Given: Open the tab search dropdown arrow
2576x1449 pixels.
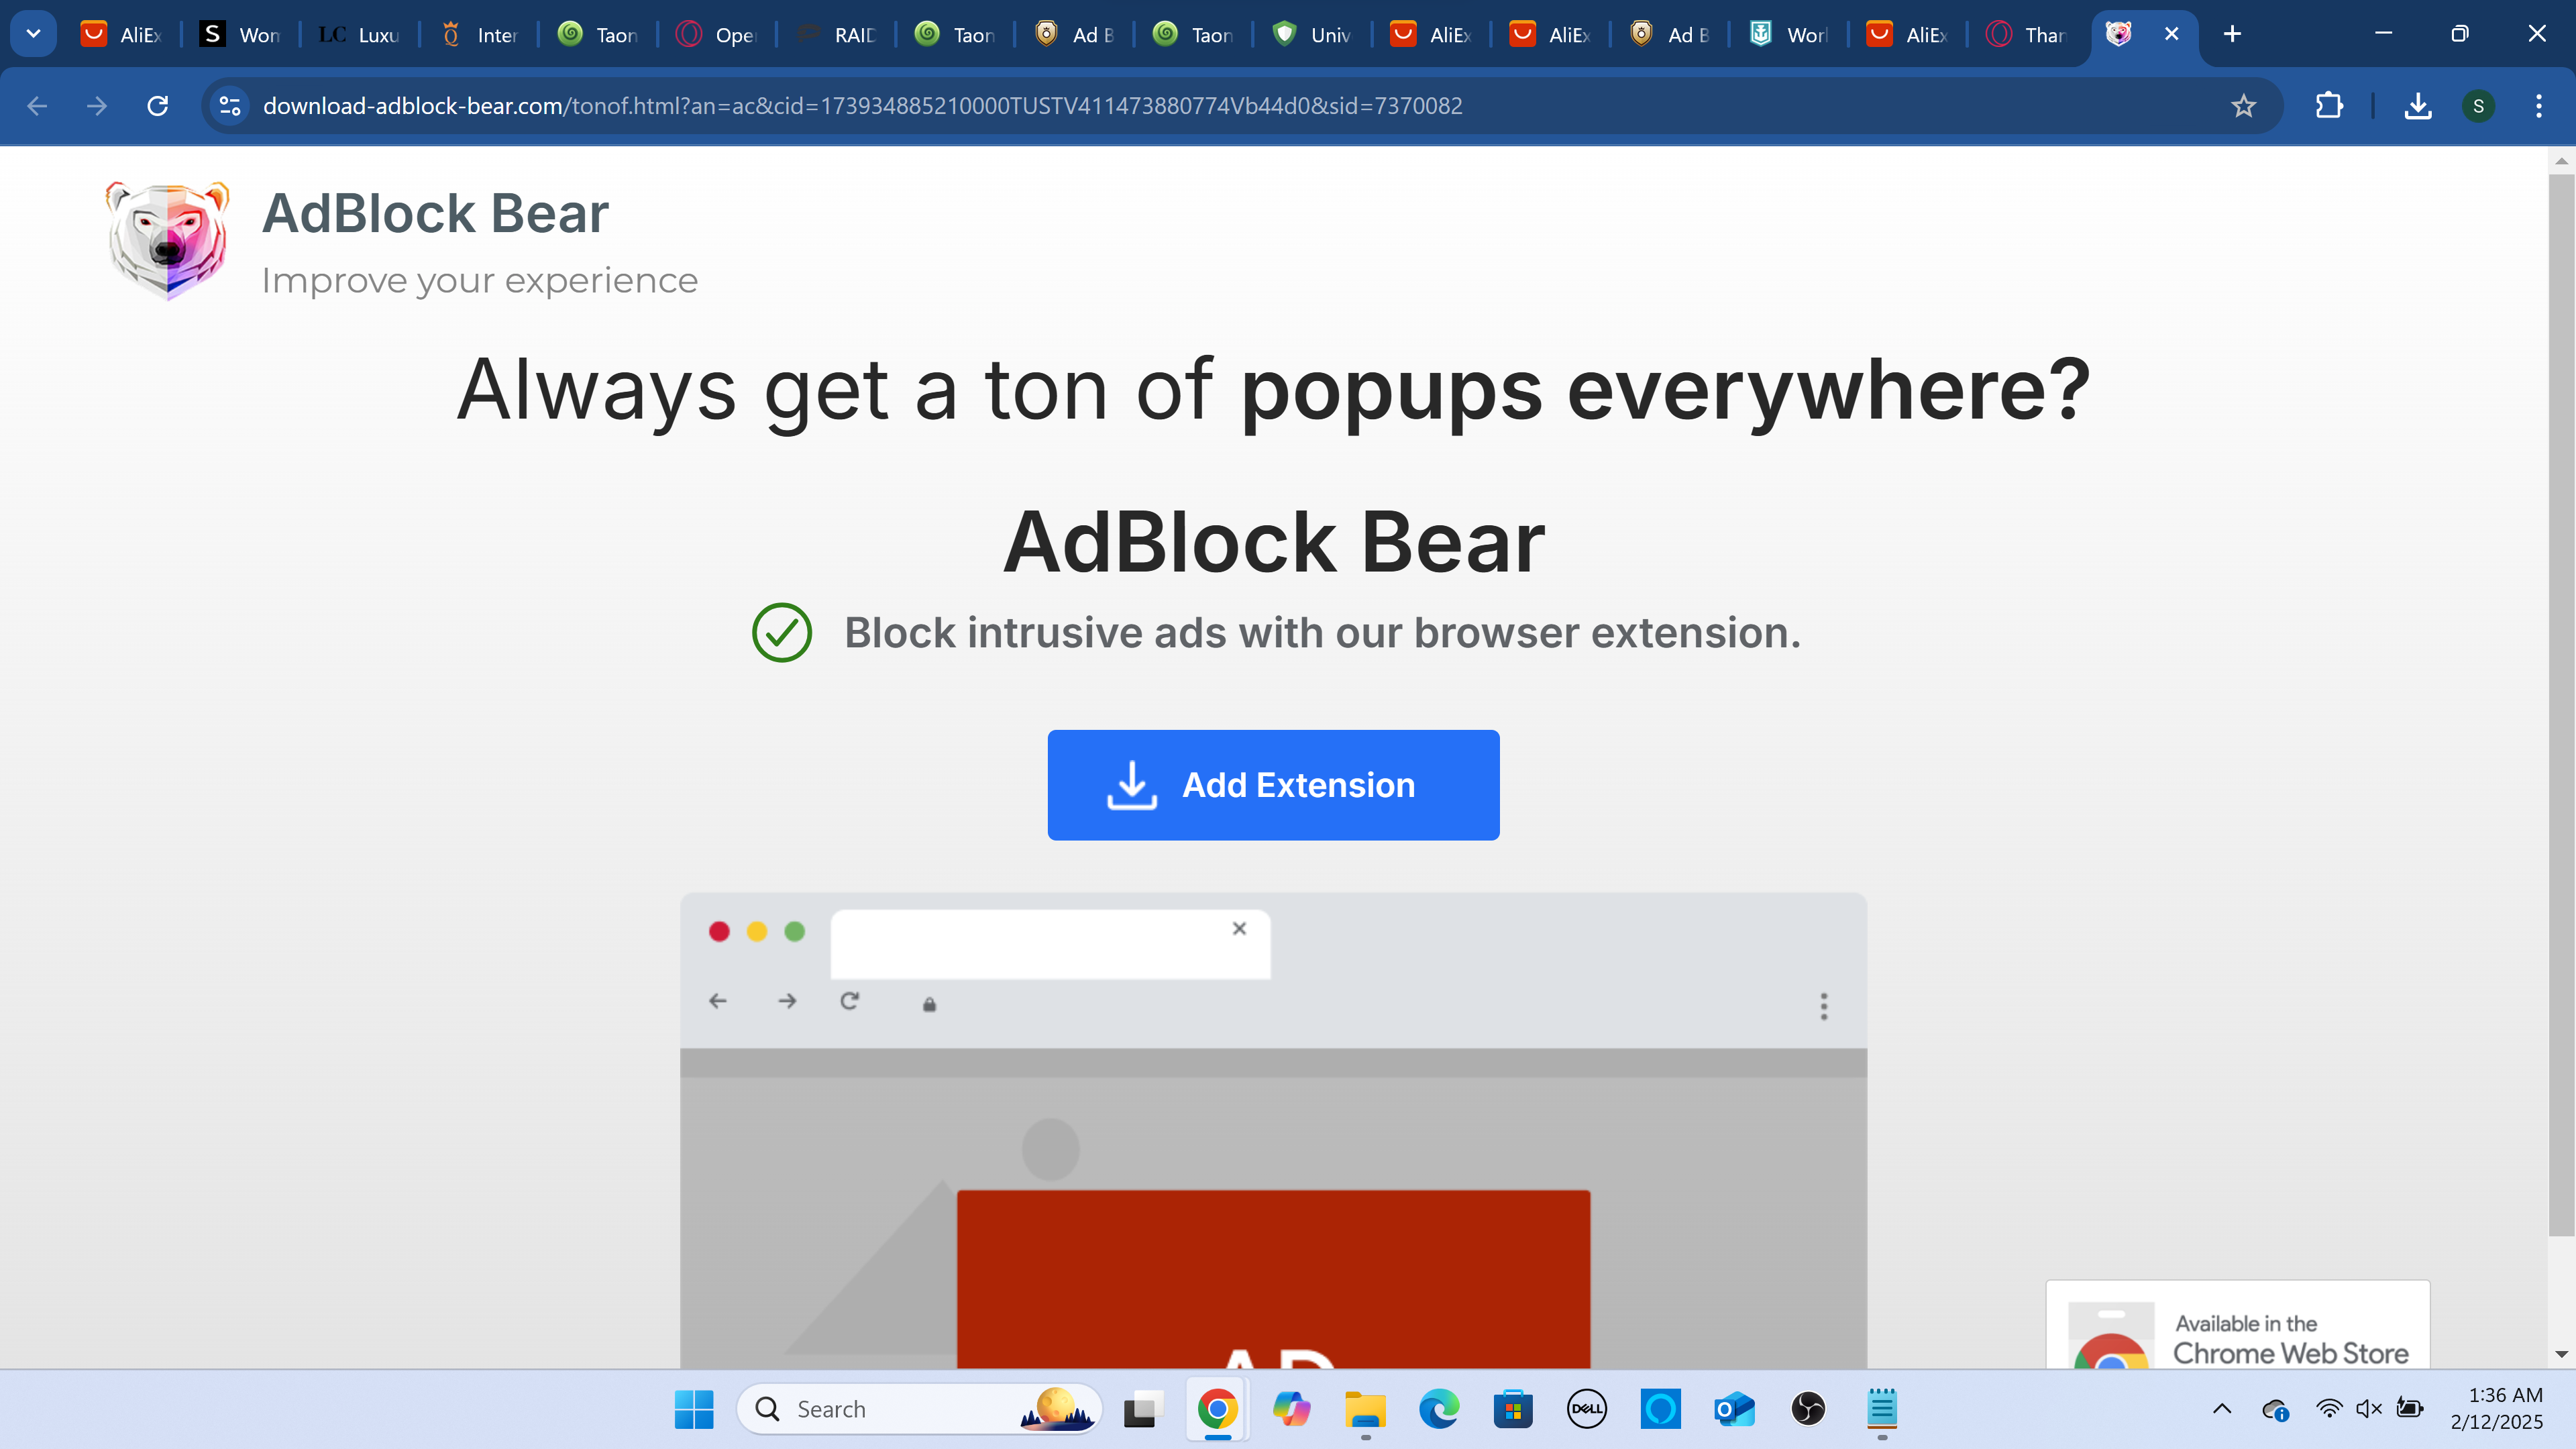Looking at the screenshot, I should [x=33, y=34].
